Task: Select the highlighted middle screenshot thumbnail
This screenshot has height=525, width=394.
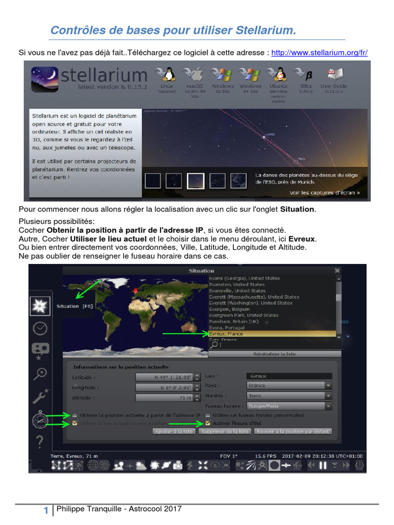Action: coord(195,181)
